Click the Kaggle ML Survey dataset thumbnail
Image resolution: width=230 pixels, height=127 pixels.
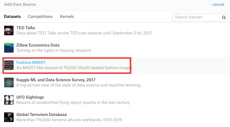click(x=9, y=82)
